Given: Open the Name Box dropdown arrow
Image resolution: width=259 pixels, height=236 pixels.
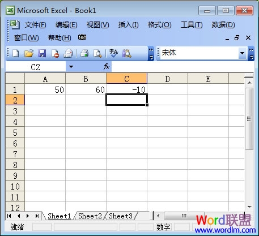Looking at the screenshot, I should [71, 67].
